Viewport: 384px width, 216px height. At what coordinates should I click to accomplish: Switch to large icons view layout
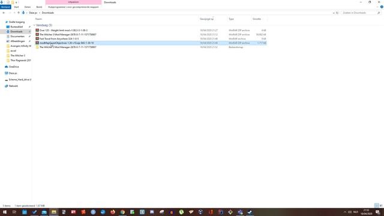pyautogui.click(x=381, y=205)
